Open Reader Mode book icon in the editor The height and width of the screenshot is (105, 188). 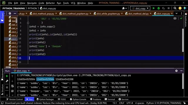175,18
